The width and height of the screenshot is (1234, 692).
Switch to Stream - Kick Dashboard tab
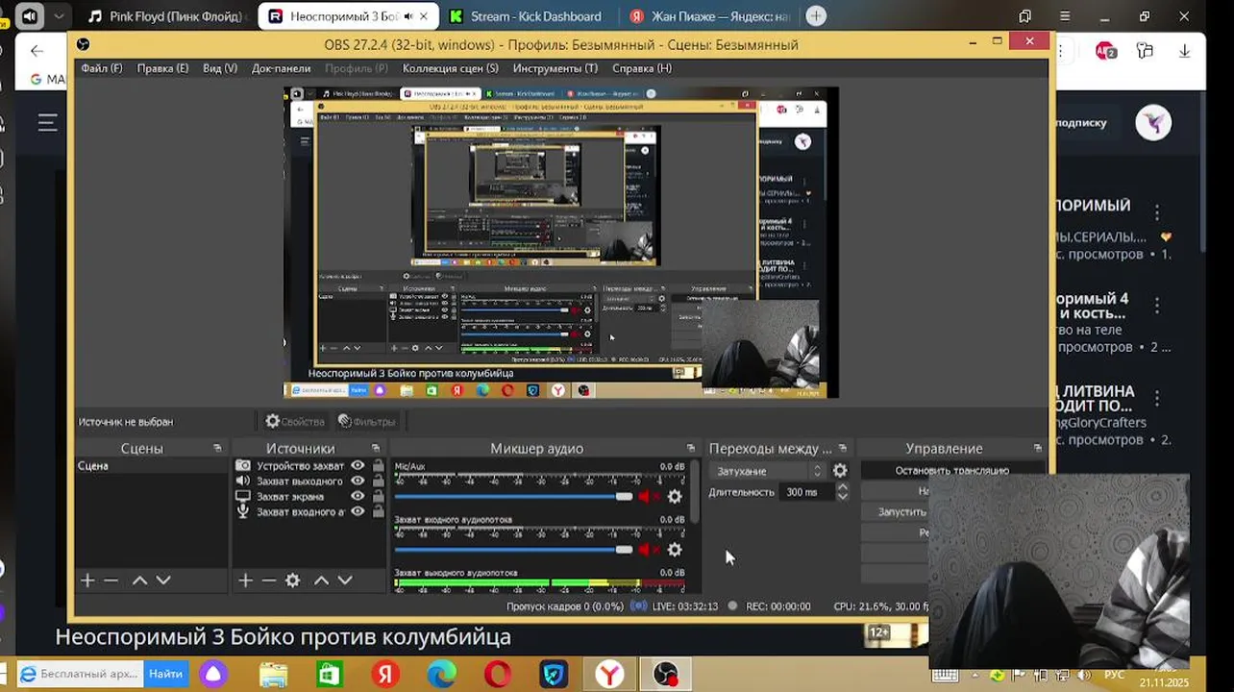coord(526,16)
